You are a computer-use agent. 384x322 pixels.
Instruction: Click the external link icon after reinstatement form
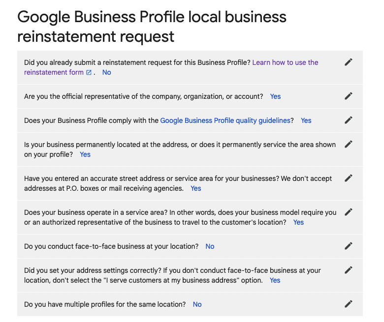point(89,73)
